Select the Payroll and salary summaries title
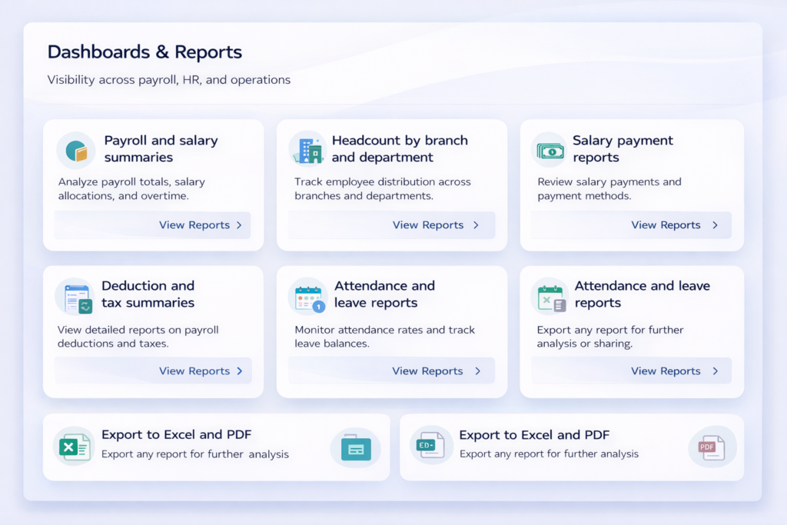Viewport: 787px width, 525px height. tap(161, 148)
